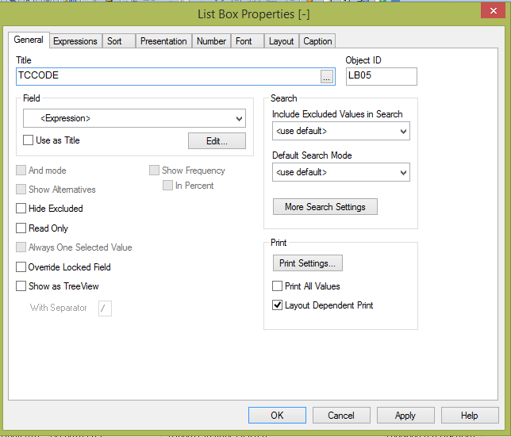Click the Edit... button
The image size is (511, 437).
tap(217, 141)
